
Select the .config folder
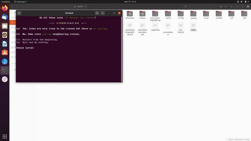click(181, 15)
